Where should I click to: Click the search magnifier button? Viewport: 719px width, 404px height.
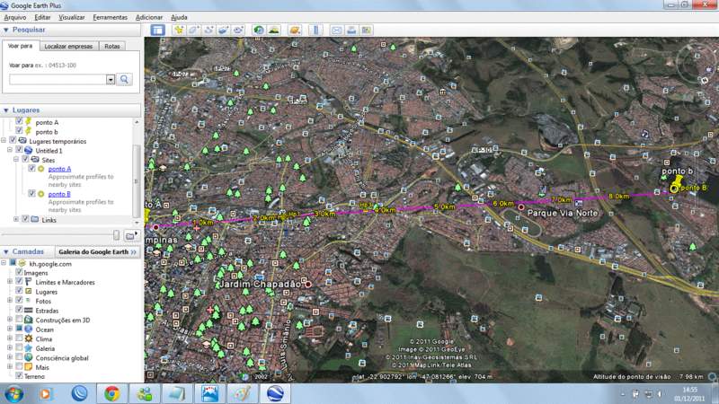(124, 79)
